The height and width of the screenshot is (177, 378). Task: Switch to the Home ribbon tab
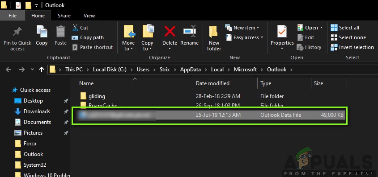point(38,16)
